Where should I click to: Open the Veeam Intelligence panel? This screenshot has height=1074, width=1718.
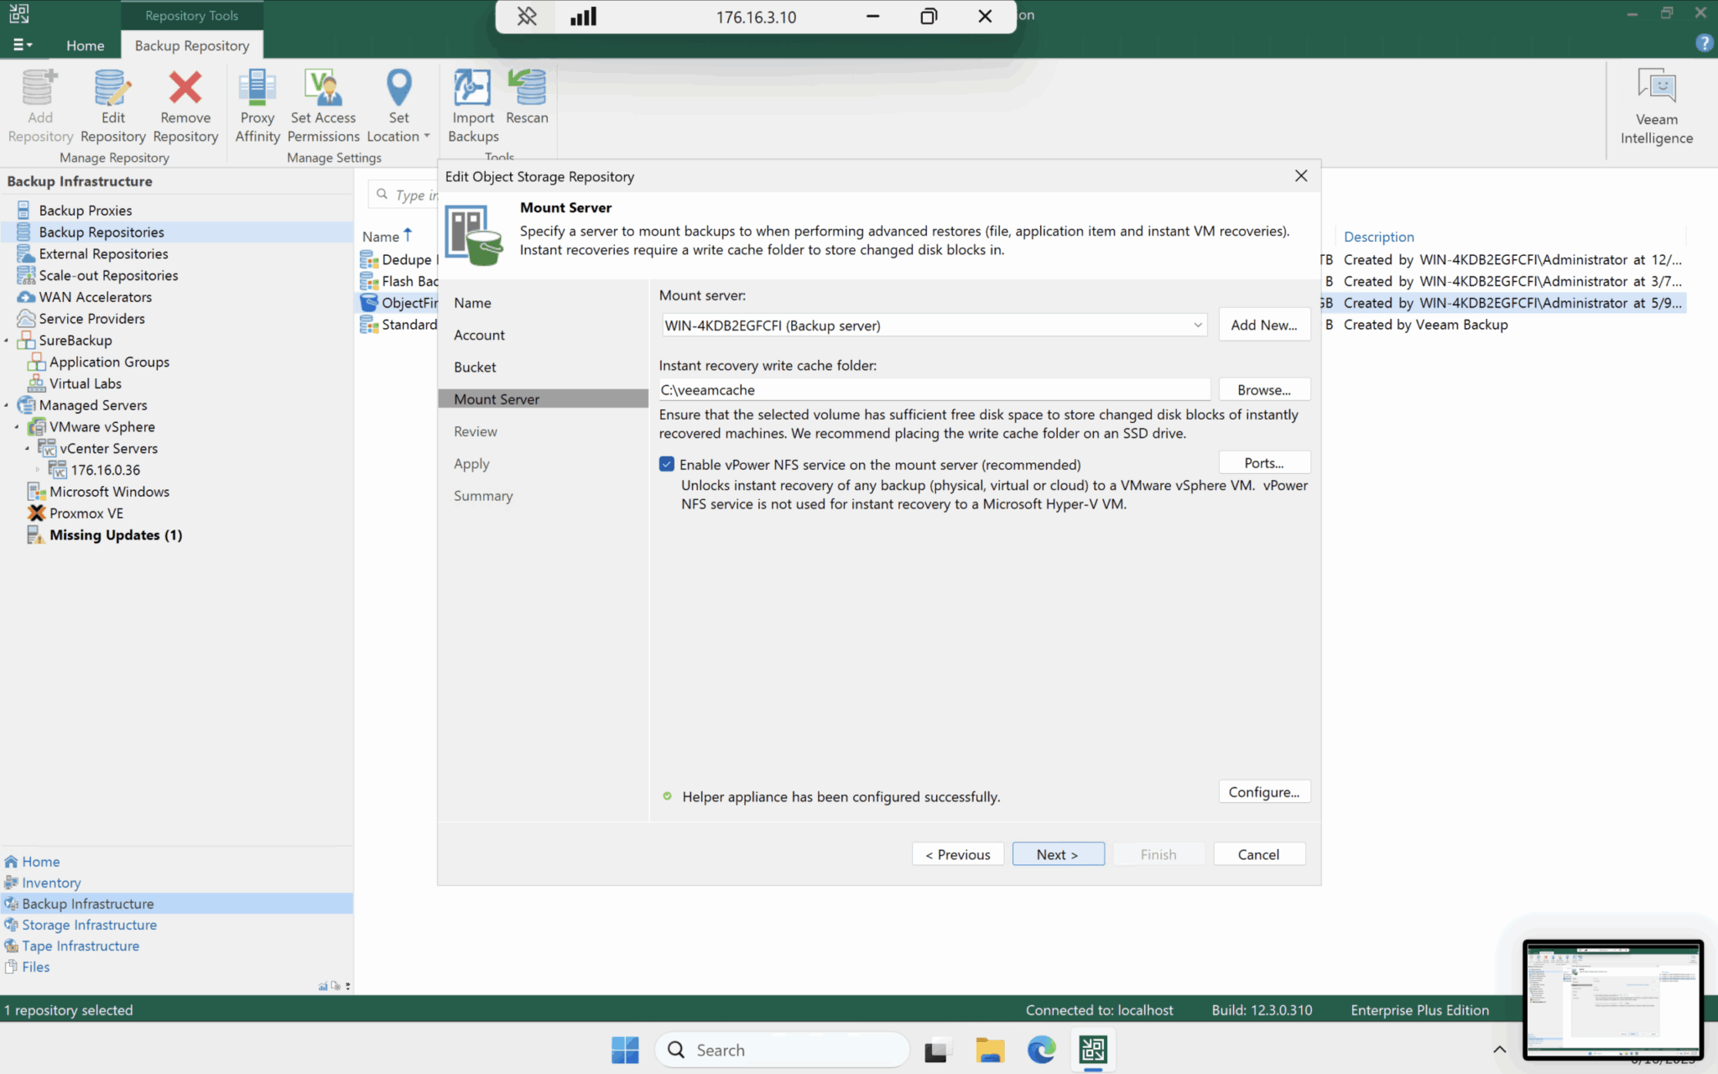pos(1656,107)
